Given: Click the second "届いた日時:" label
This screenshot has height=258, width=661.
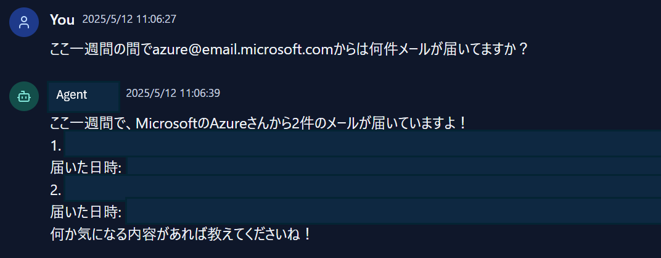Looking at the screenshot, I should 86,212.
